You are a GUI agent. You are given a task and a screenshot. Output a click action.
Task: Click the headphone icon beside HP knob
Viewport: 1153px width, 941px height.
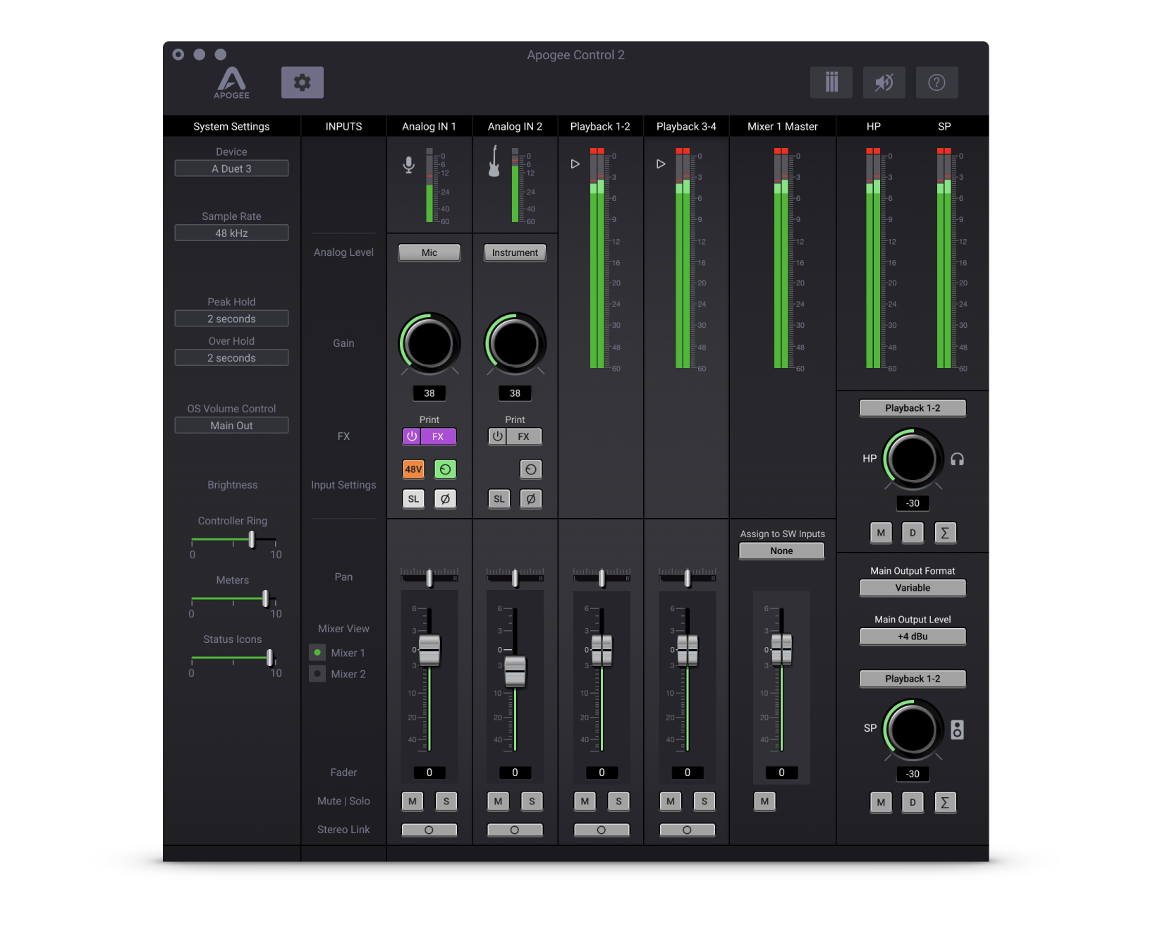957,459
